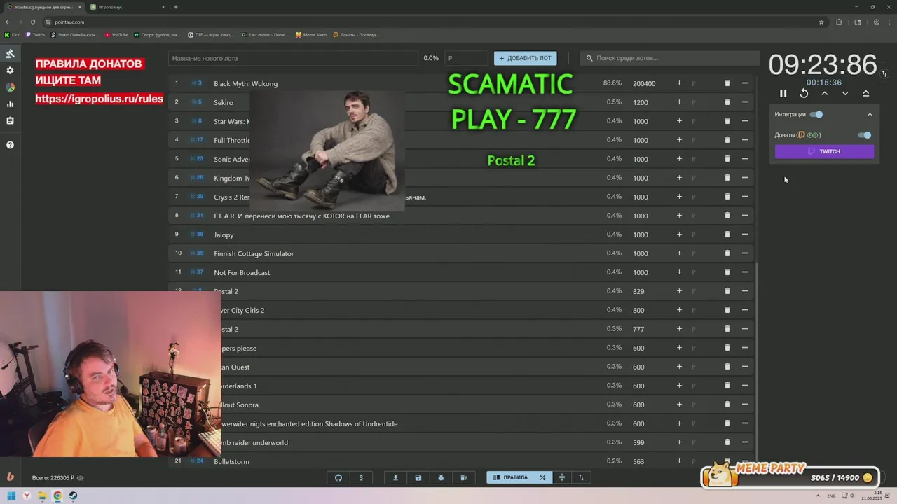Viewport: 897px width, 504px height.
Task: Focus the Поиск среди лотов search box
Action: click(x=669, y=58)
